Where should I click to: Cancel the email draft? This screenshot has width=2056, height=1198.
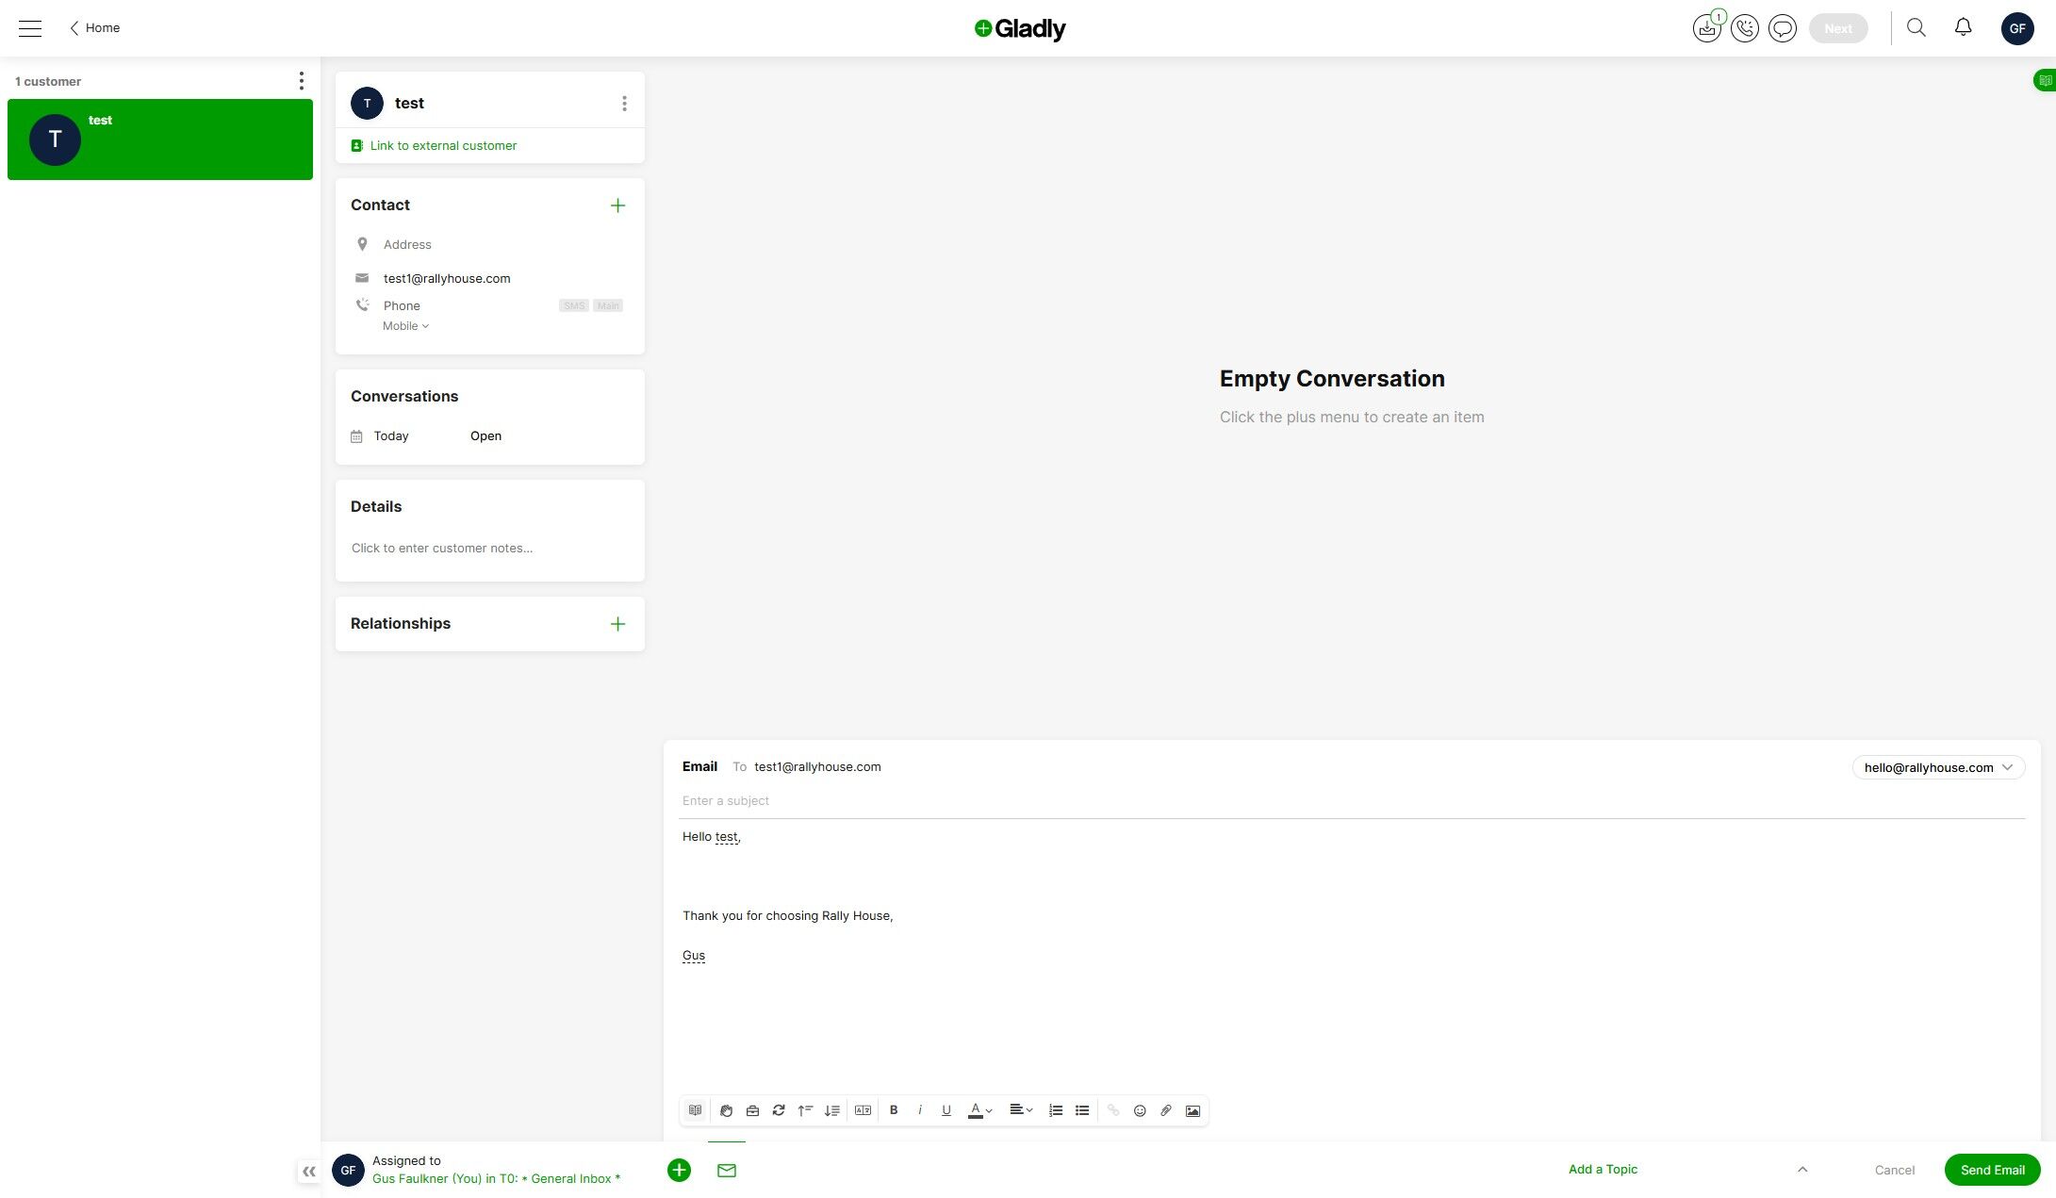[x=1894, y=1170]
